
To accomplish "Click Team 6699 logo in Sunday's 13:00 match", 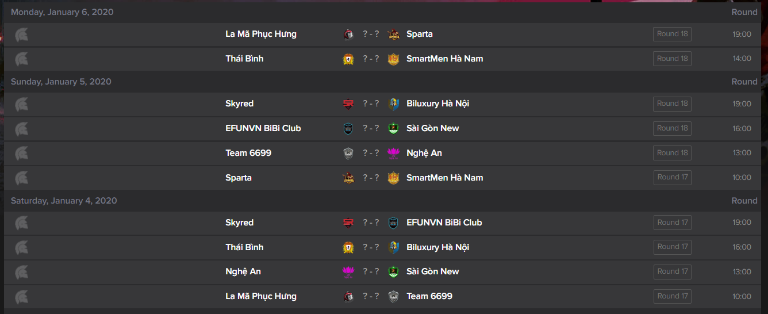I will 348,153.
